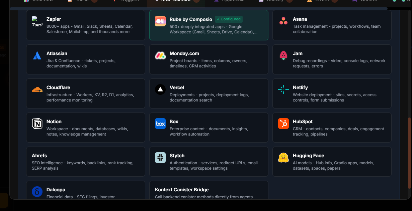Select the Vercel triangle logo
The height and width of the screenshot is (211, 412).
pyautogui.click(x=160, y=89)
